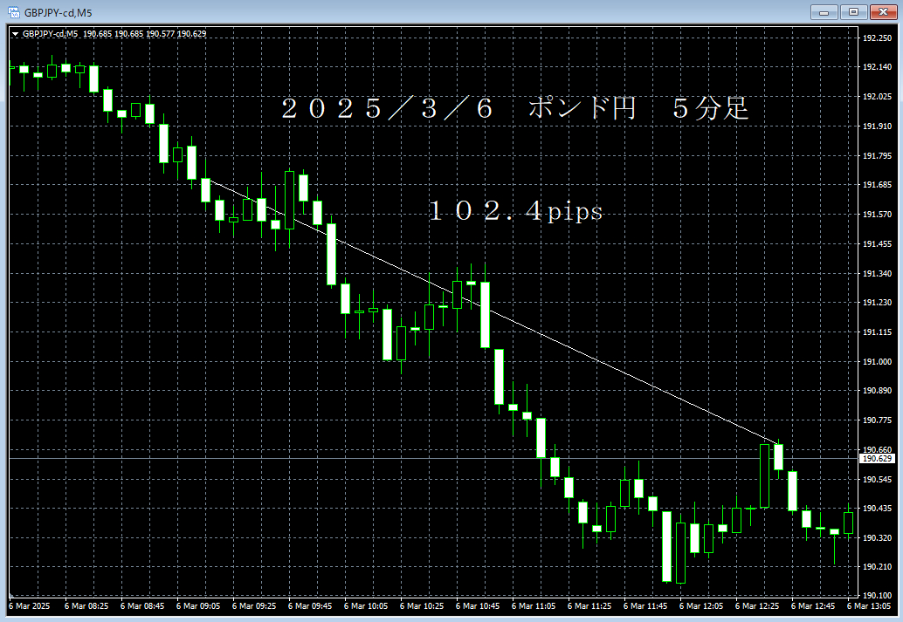Click the 191.000 price scale value
The width and height of the screenshot is (903, 622).
[877, 361]
